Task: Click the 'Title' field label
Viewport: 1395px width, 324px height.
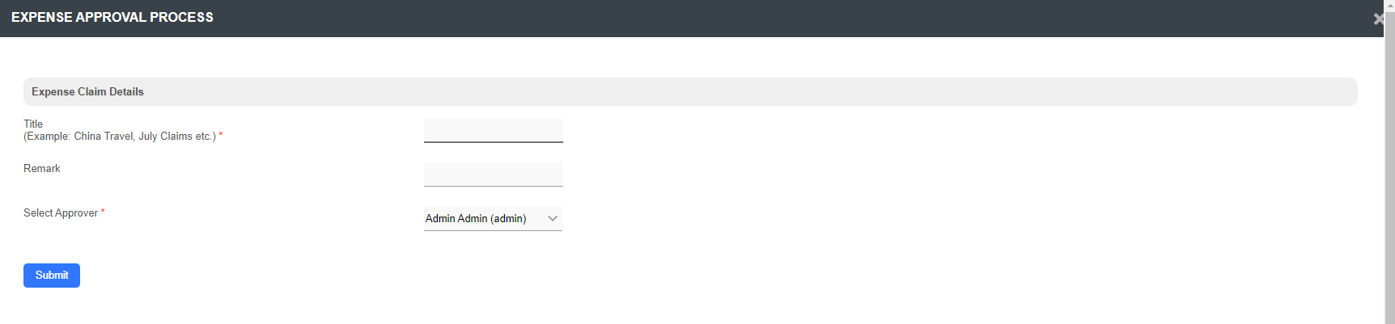Action: pyautogui.click(x=33, y=124)
